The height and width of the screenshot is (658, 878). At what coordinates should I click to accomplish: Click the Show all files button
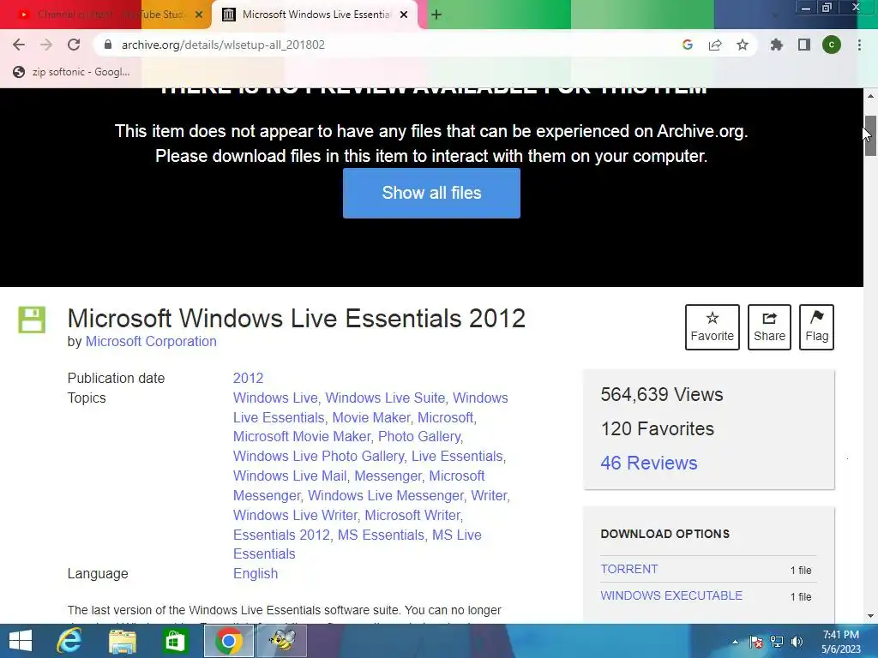pos(431,193)
